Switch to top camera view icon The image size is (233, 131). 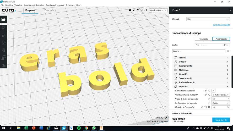point(138,10)
